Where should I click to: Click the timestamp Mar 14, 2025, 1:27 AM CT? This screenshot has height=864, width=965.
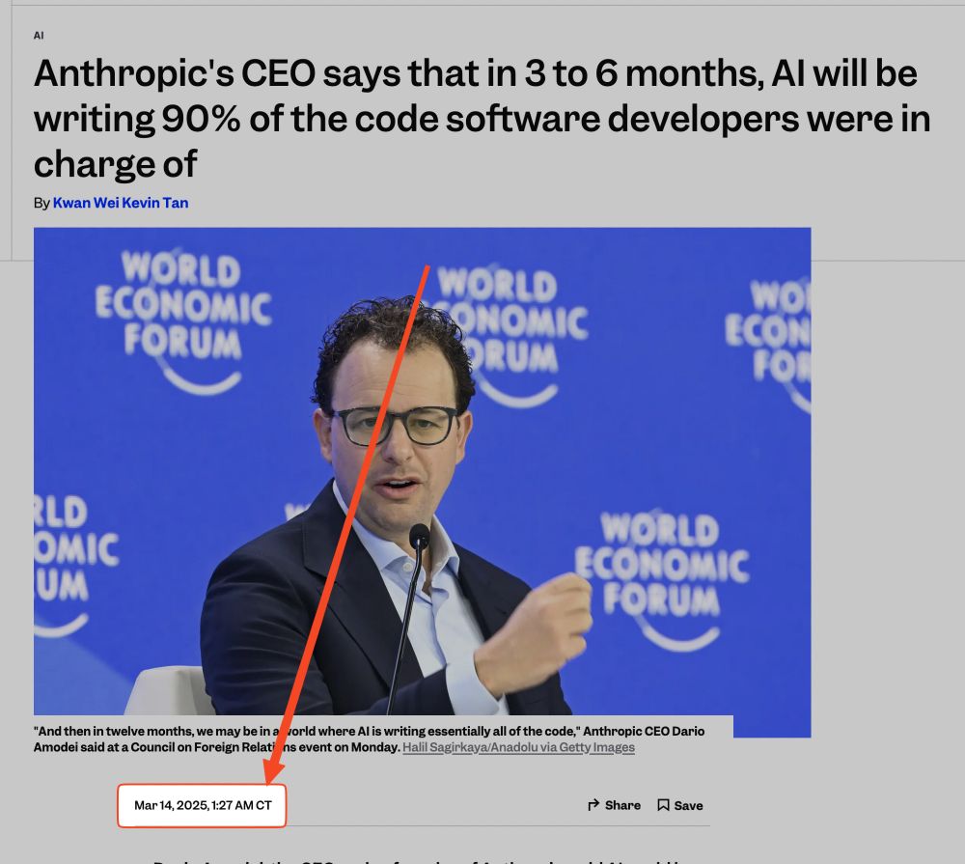pos(203,805)
